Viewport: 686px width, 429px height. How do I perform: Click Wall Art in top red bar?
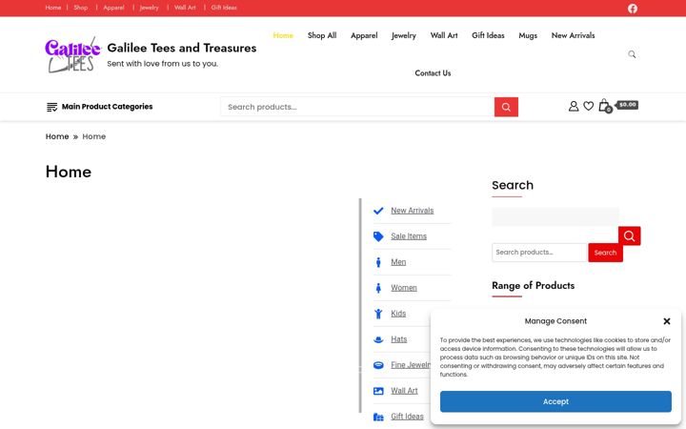(185, 8)
